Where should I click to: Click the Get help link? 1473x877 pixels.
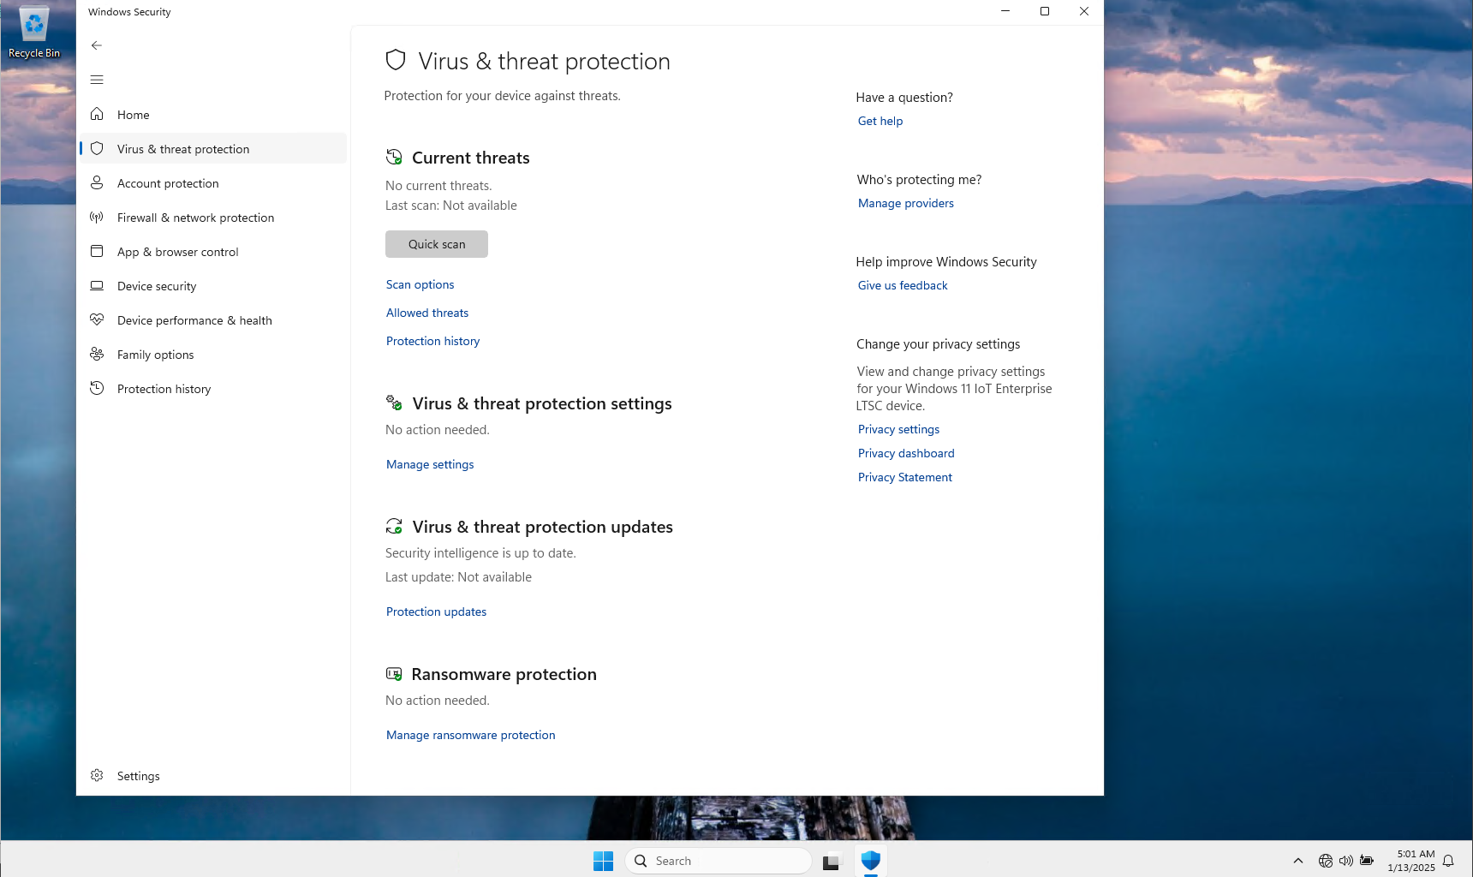coord(880,121)
